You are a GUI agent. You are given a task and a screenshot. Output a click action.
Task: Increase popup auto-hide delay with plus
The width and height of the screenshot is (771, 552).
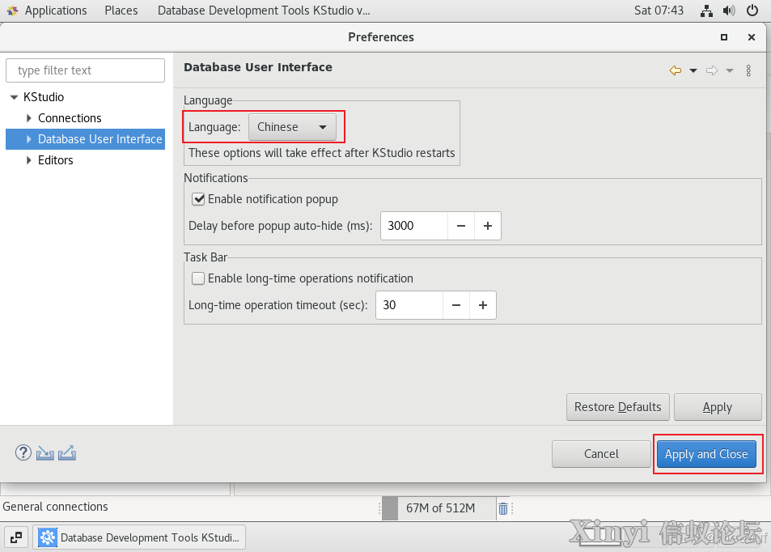tap(487, 226)
